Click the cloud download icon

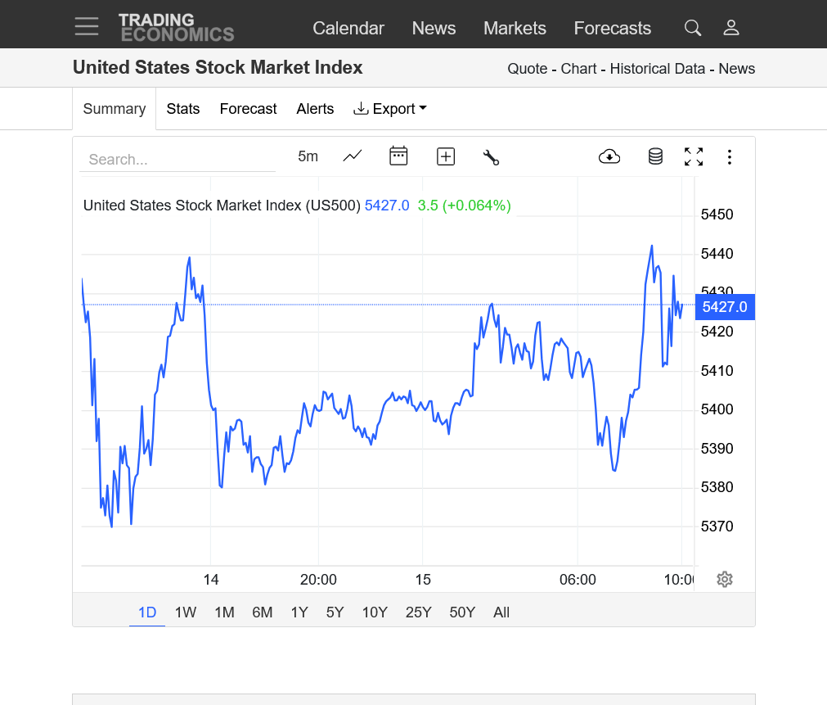point(609,156)
